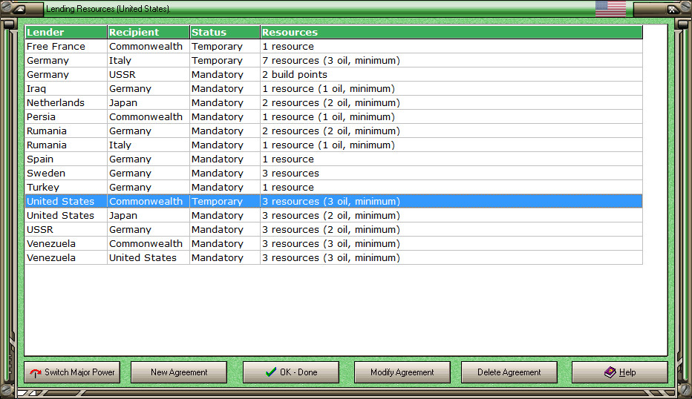Select the Venezuela to Commonwealth agreement row
This screenshot has height=399, width=692.
pos(333,244)
